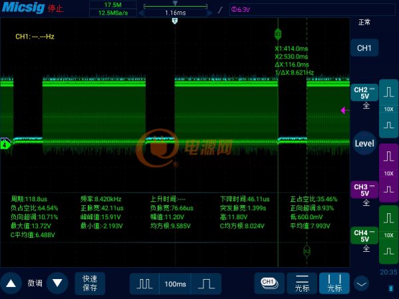Tap the trigger position T marker
Viewport: 399px width, 299px height.
[x=175, y=21]
